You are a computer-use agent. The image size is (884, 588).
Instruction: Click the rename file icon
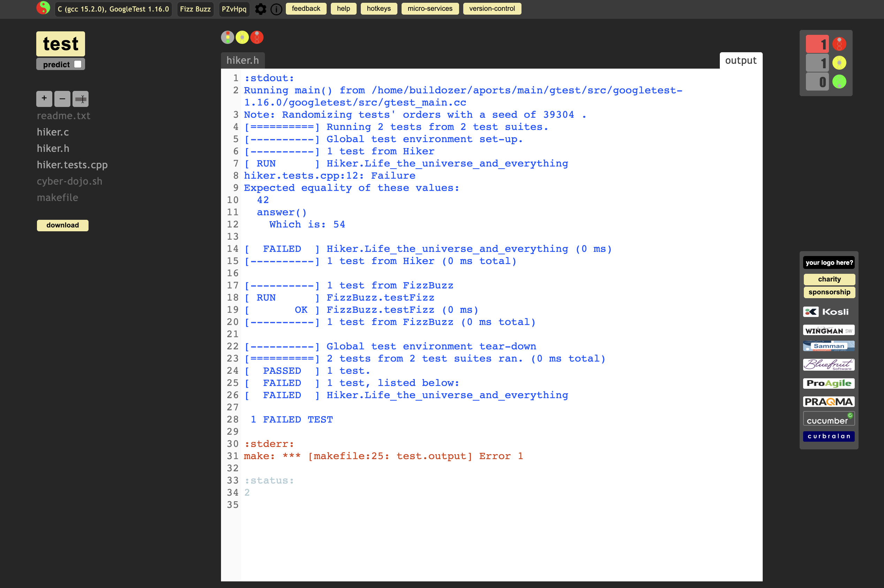80,99
